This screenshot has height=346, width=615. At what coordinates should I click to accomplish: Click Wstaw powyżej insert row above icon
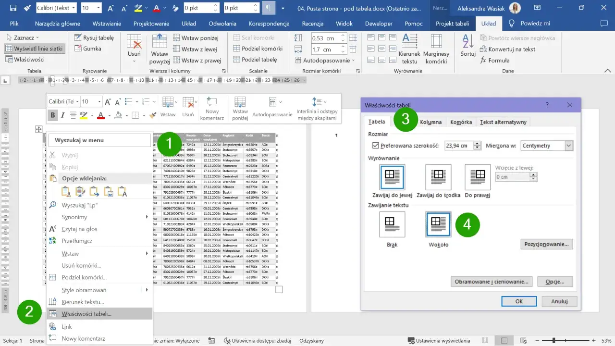pyautogui.click(x=160, y=49)
